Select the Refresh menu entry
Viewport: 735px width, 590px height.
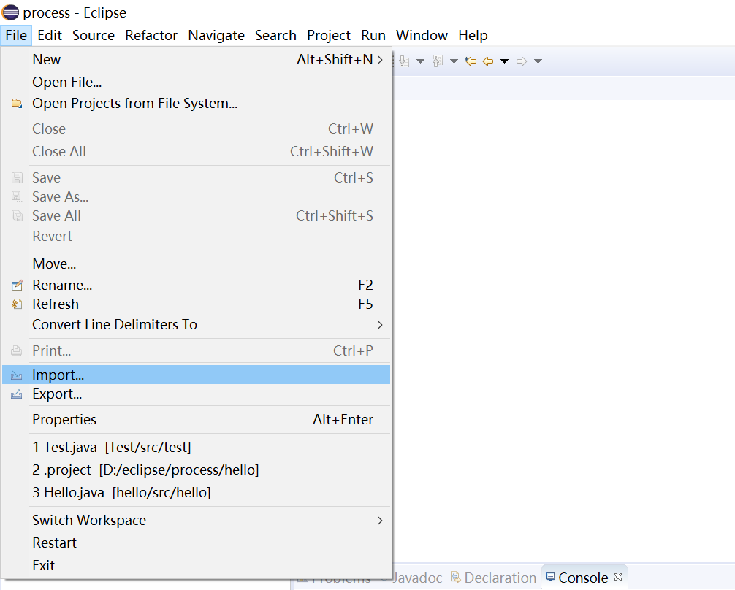tap(196, 304)
